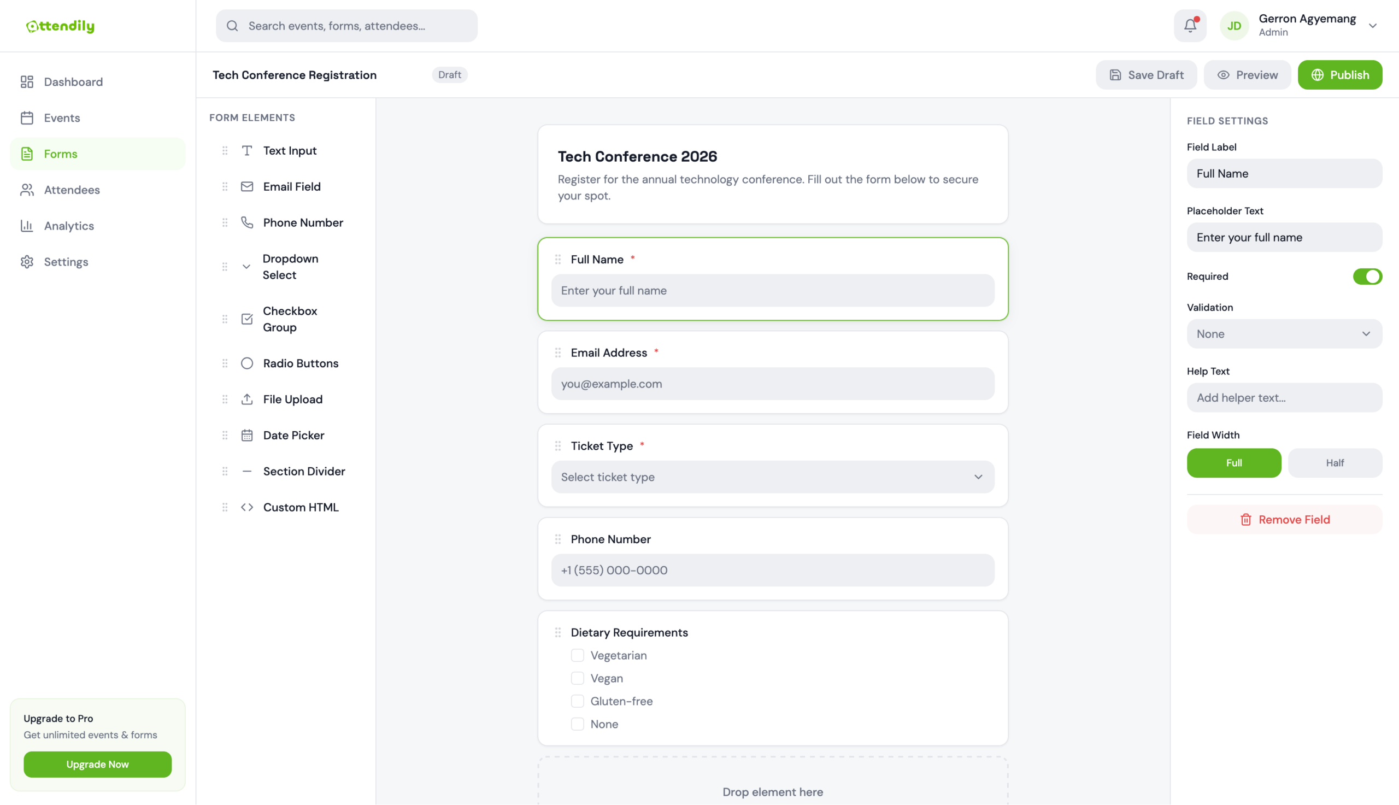
Task: Tick the Gluten-free option
Action: tap(577, 701)
